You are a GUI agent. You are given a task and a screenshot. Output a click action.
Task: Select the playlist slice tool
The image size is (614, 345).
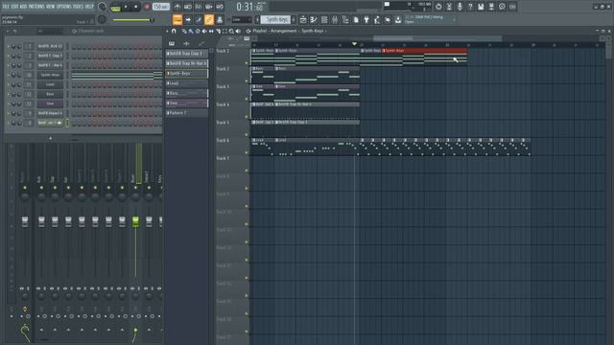coord(218,31)
